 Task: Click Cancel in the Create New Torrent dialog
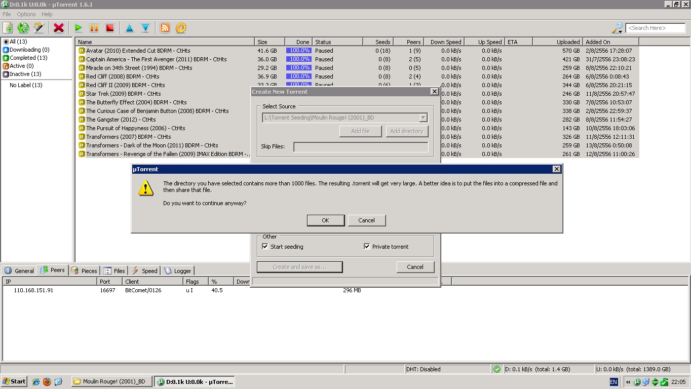[415, 267]
